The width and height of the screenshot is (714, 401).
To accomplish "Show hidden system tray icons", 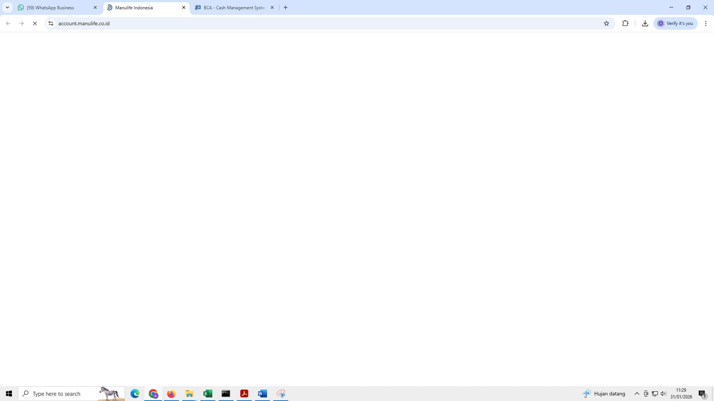I will [637, 394].
